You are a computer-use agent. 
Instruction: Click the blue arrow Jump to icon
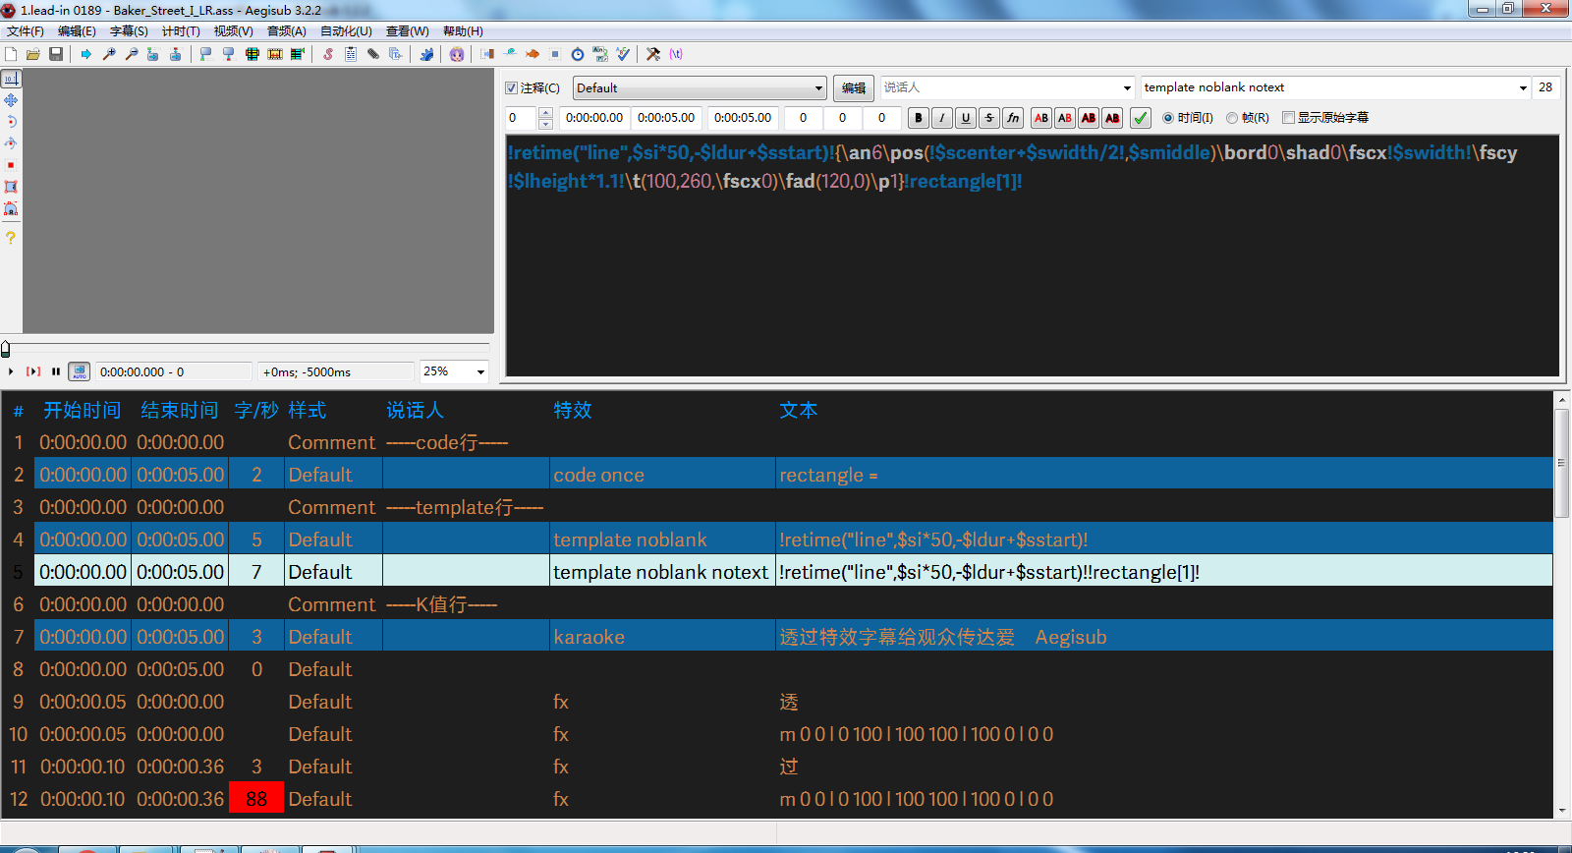(x=86, y=54)
